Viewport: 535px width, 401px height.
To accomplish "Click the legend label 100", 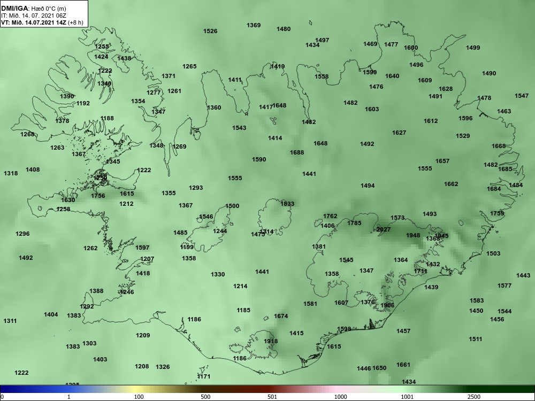I will click(139, 397).
